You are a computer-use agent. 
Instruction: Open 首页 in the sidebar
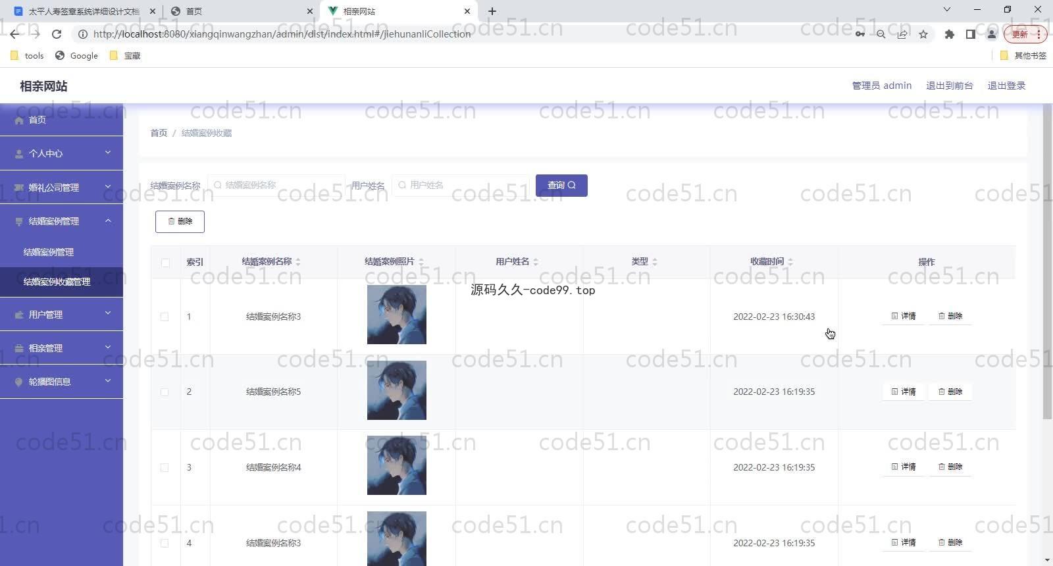pyautogui.click(x=61, y=120)
